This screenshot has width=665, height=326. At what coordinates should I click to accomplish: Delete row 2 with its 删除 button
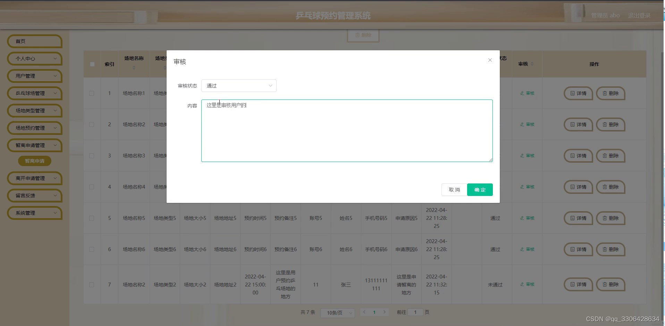point(611,125)
